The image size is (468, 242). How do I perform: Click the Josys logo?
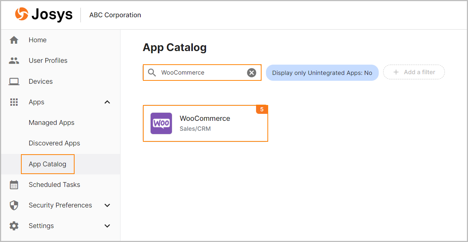point(44,15)
